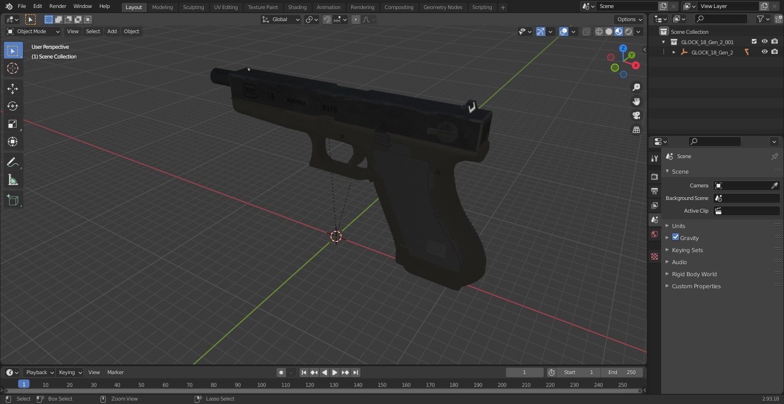Select the Measure tool
This screenshot has width=784, height=404.
click(13, 180)
